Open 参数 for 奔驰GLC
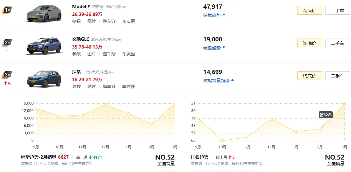Screen dimensions: 351x172 point(76,54)
